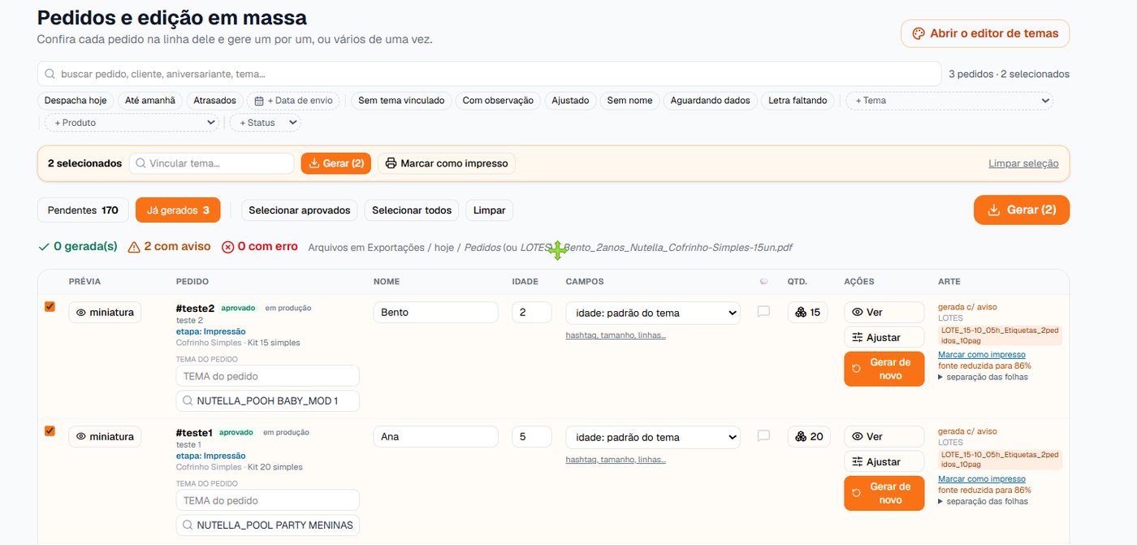The image size is (1137, 545).
Task: Expand separação das folhas for #teste2
Action: (983, 377)
